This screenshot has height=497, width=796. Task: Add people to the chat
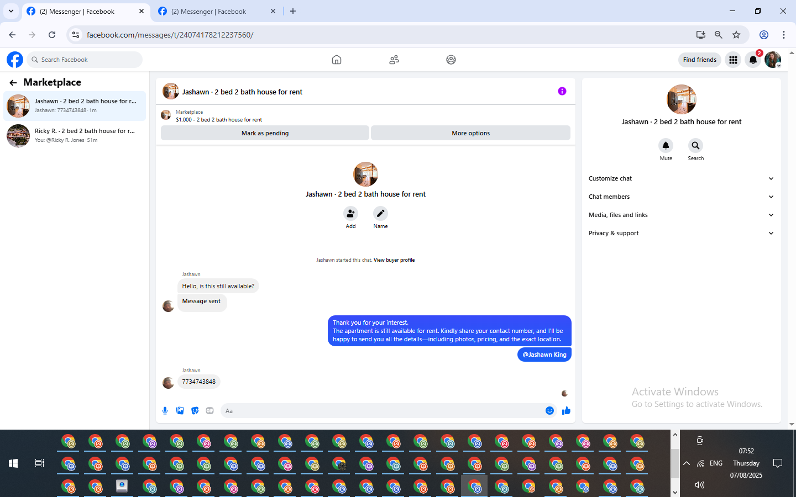point(350,213)
